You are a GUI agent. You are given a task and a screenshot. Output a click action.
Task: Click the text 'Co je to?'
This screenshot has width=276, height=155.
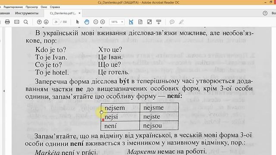click(48, 65)
